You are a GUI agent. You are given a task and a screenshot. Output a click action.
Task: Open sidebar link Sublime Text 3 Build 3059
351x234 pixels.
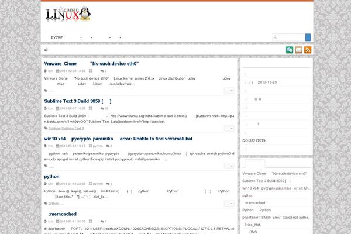tap(266, 181)
